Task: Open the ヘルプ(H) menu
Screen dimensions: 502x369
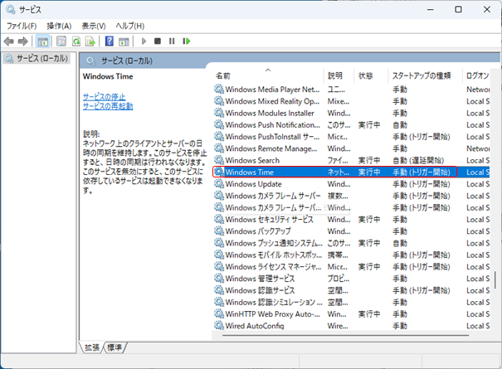Action: coord(129,26)
